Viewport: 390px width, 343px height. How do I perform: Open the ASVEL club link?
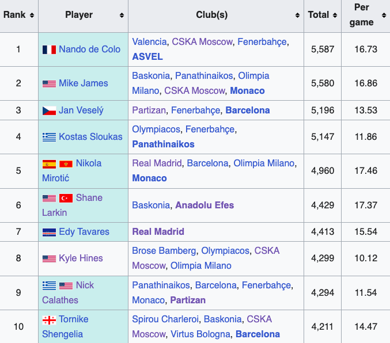pyautogui.click(x=147, y=56)
